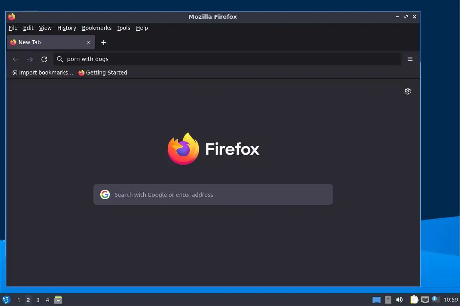Click the show desktop icon in the tray

[377, 300]
